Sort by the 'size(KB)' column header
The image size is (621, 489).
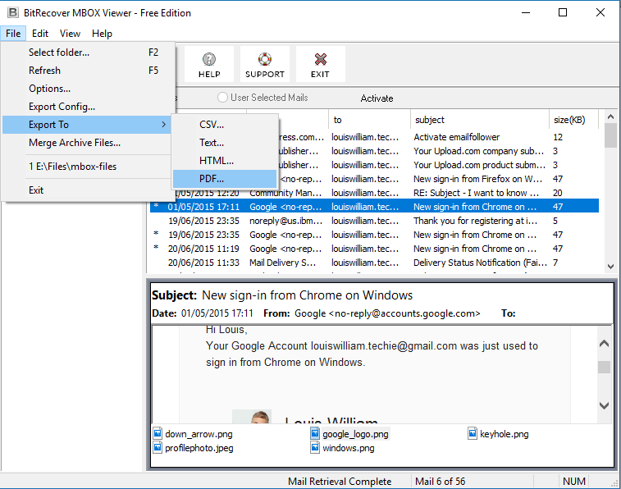click(x=573, y=120)
